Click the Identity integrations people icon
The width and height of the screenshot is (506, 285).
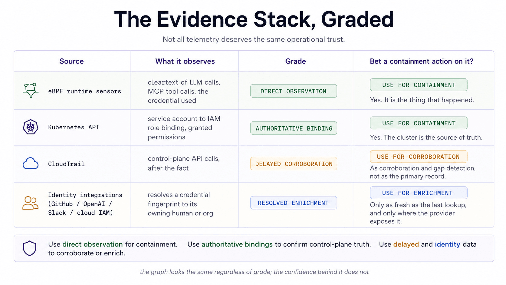coord(31,203)
